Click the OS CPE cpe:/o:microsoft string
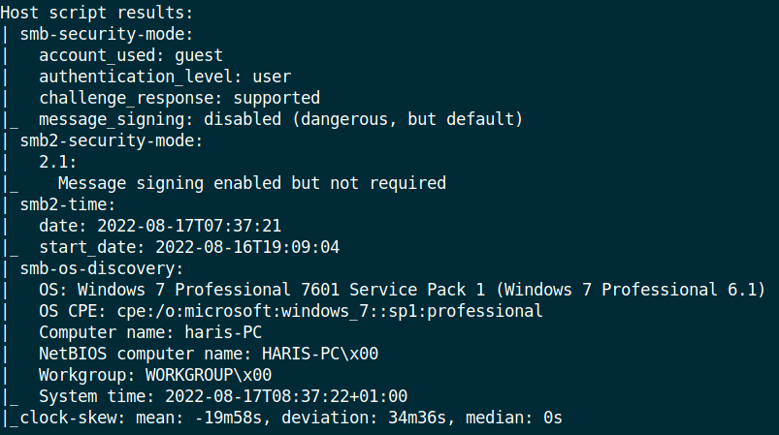 pos(291,311)
